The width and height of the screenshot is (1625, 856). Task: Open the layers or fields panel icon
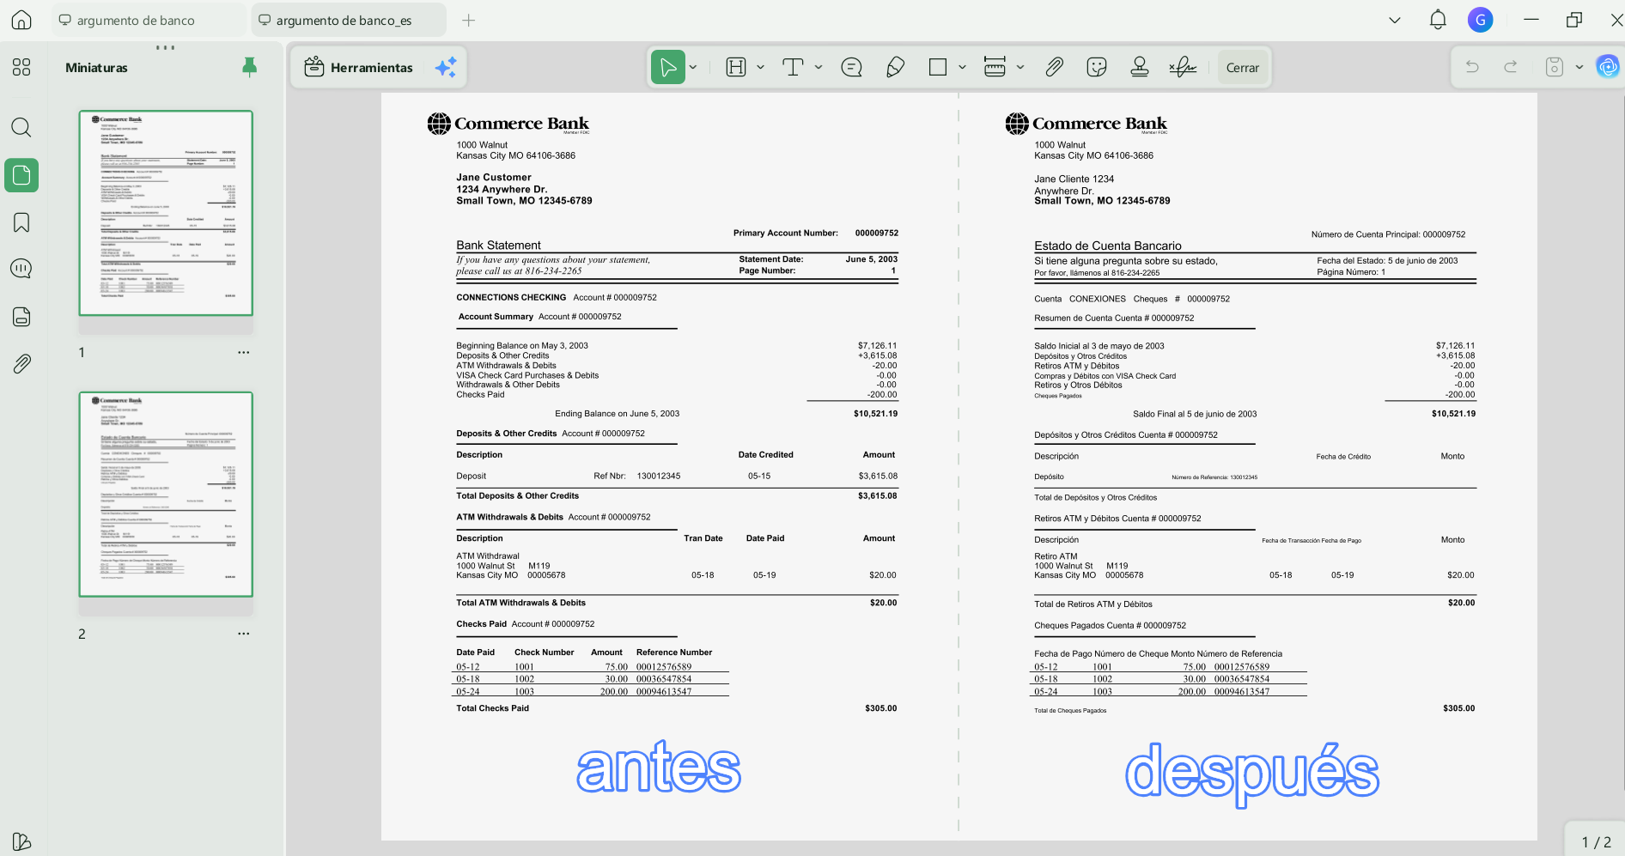tap(21, 316)
